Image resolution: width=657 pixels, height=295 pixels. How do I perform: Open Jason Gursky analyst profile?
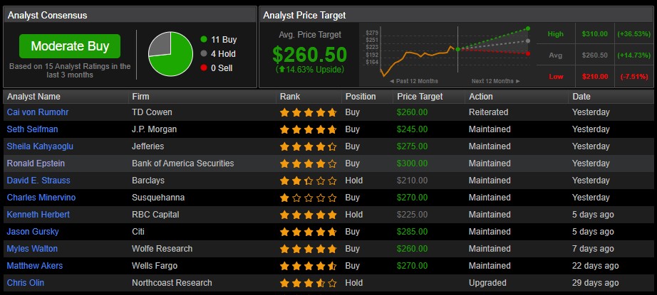click(33, 232)
